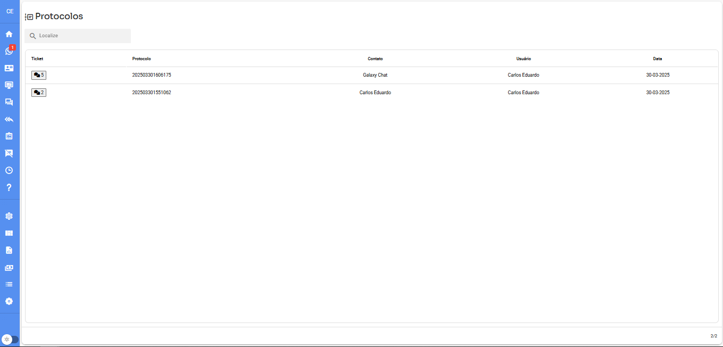This screenshot has height=347, width=723.
Task: Click the question mark help icon
Action: [x=9, y=187]
